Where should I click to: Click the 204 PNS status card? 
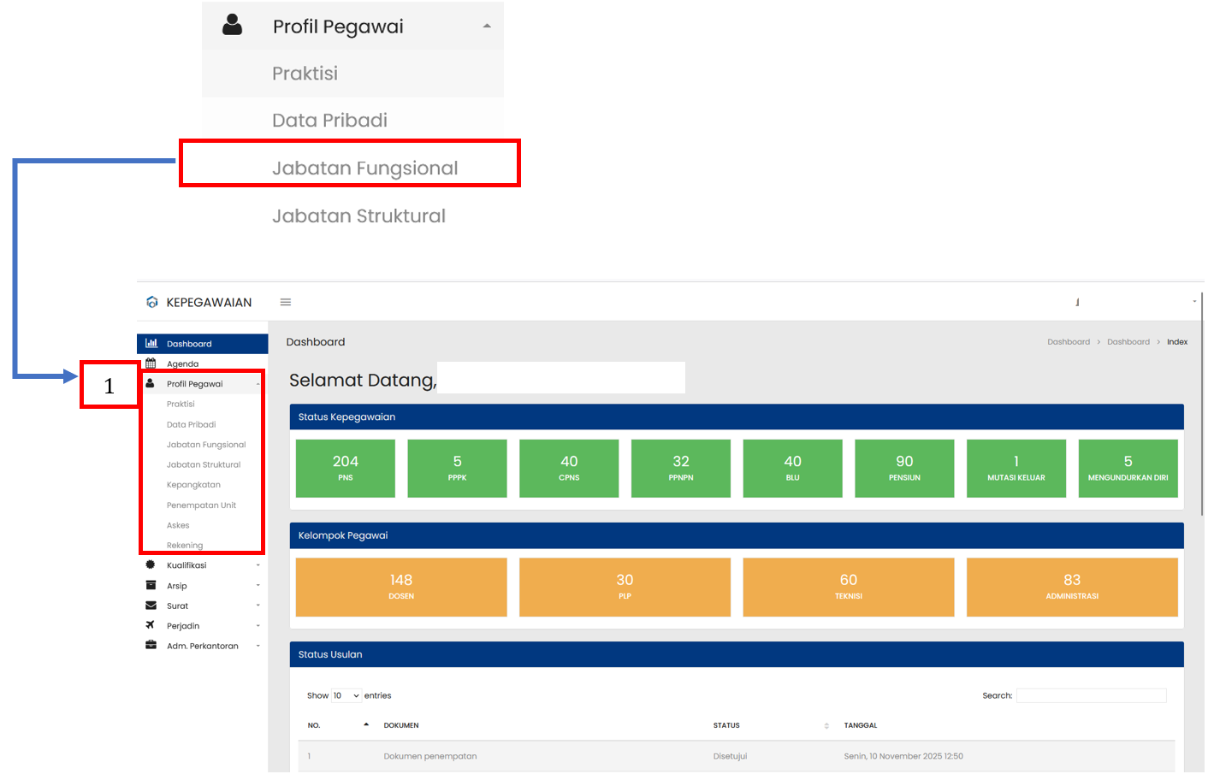(x=346, y=468)
